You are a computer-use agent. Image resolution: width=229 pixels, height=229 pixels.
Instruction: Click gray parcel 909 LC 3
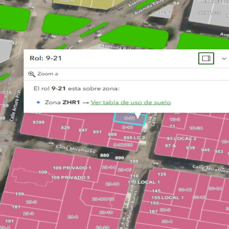click(x=209, y=13)
